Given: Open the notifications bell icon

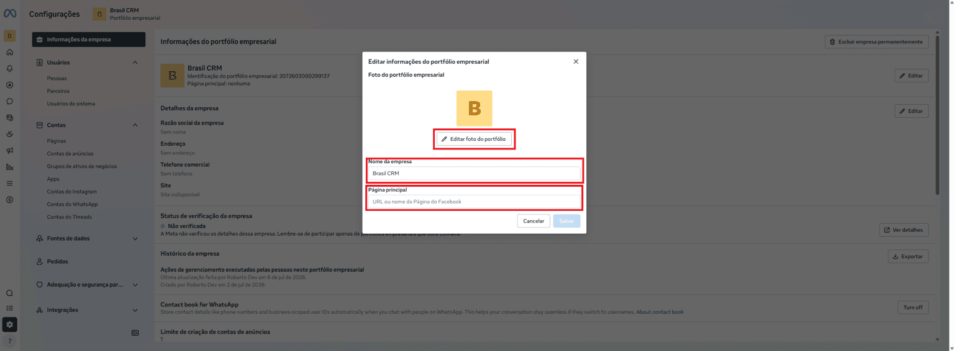Looking at the screenshot, I should pyautogui.click(x=9, y=69).
